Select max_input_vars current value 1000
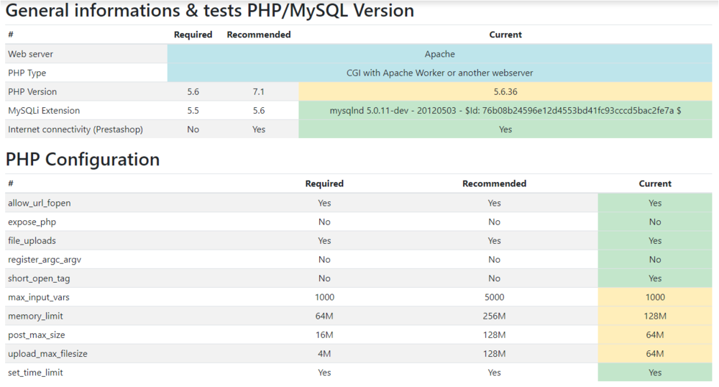Image resolution: width=719 pixels, height=387 pixels. [655, 297]
